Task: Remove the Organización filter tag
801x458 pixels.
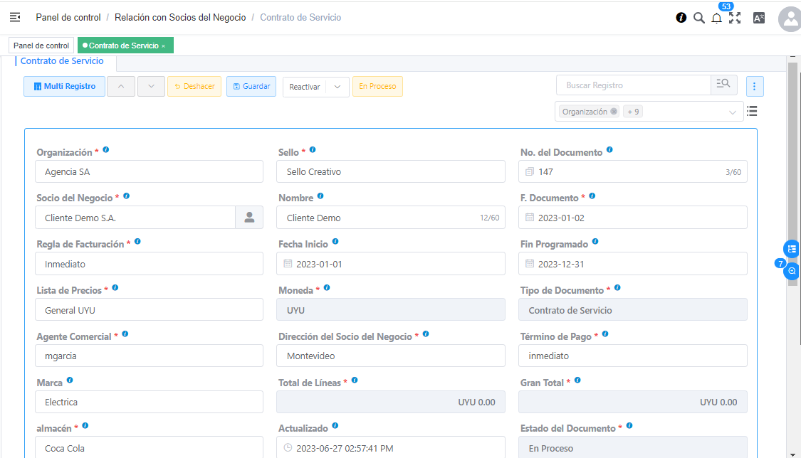Action: pos(614,112)
